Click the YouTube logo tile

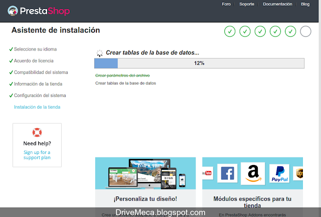click(x=208, y=173)
